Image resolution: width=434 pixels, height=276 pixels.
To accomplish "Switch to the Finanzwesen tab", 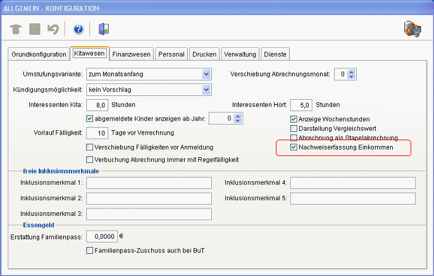I will click(132, 54).
